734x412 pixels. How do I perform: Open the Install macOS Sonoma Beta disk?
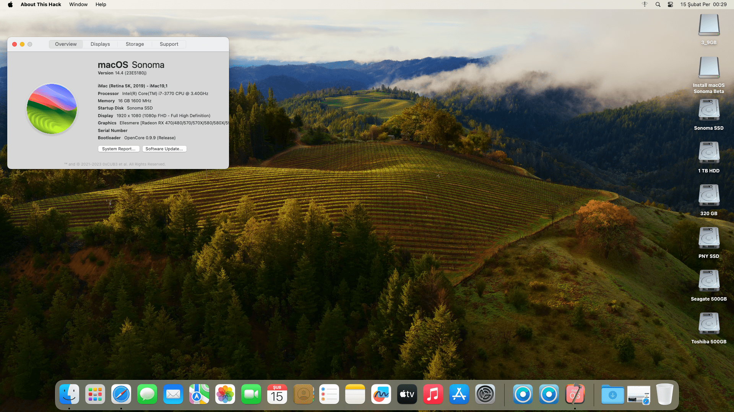click(709, 68)
